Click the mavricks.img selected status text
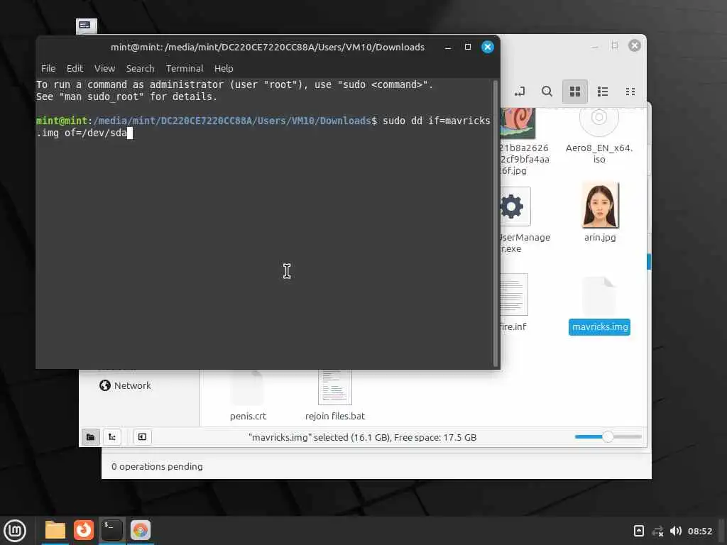 tap(363, 437)
